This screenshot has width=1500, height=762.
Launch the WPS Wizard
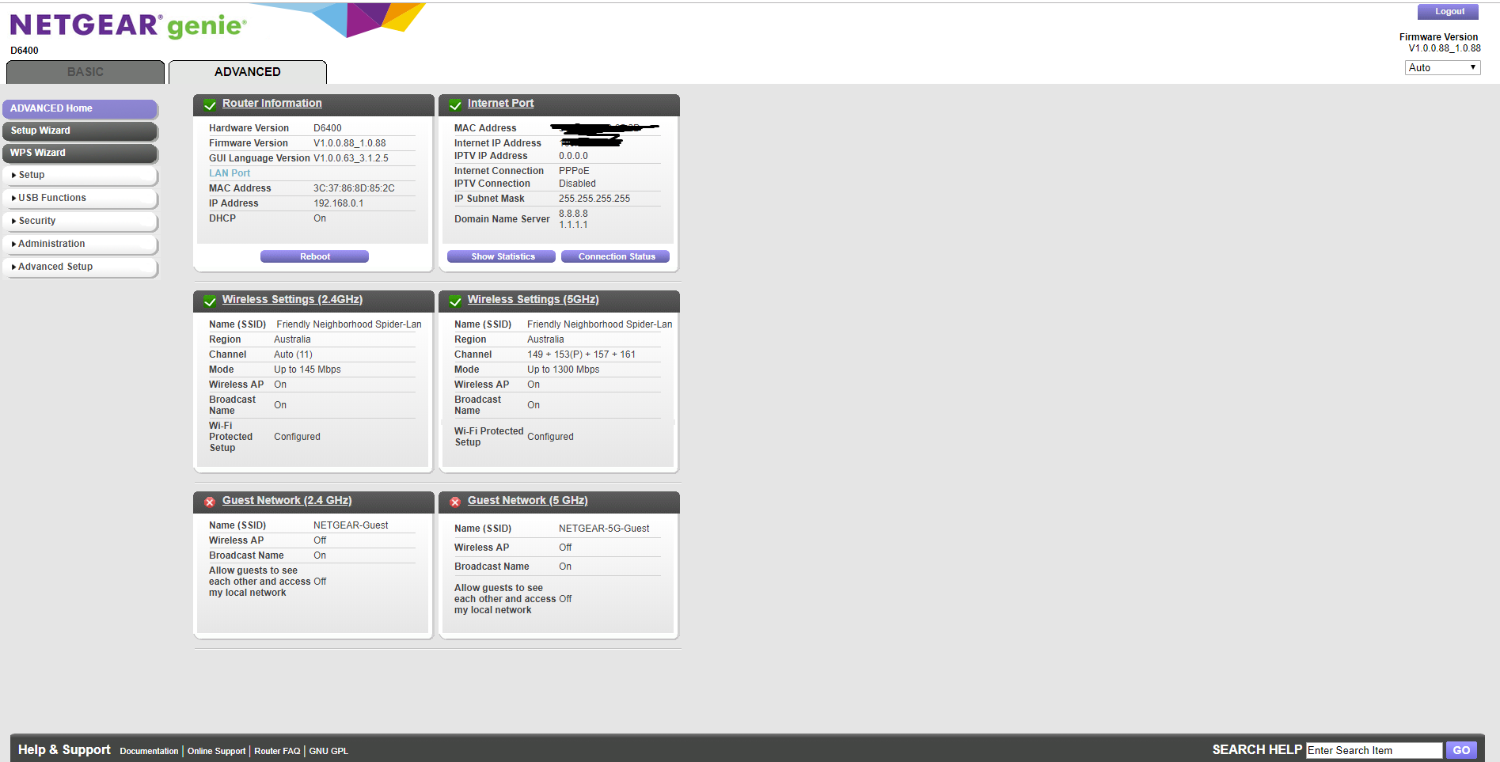click(80, 153)
